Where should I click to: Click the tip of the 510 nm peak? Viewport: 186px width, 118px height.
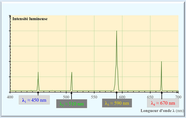coord(72,72)
